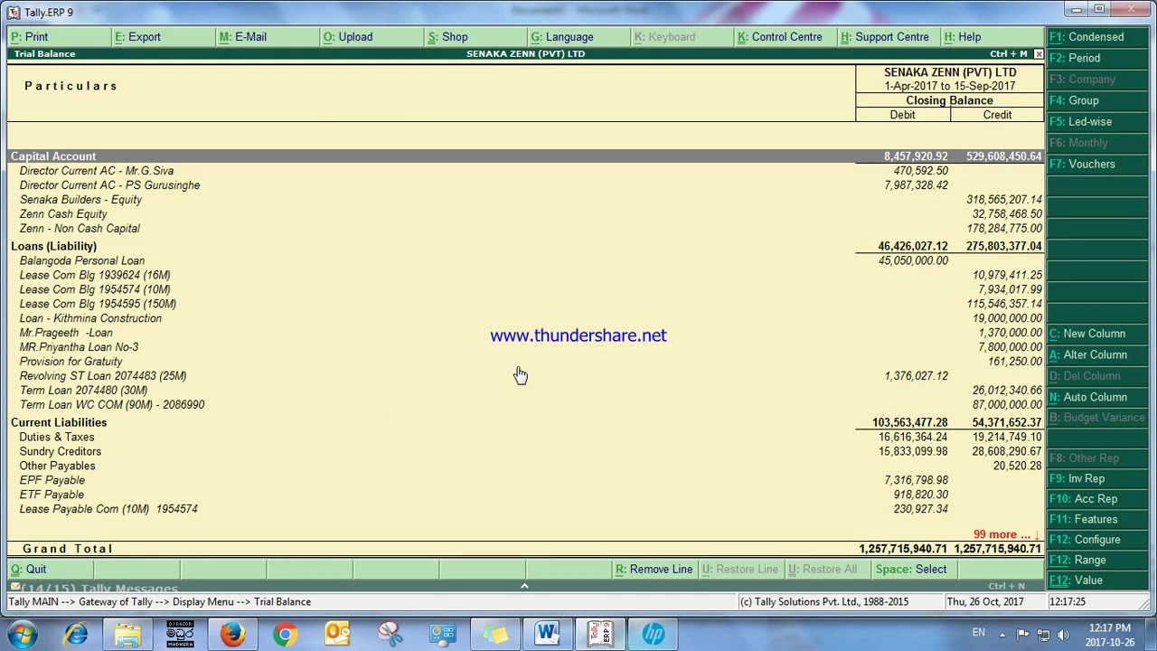
Task: Switch to Microsoft Word in the taskbar
Action: pos(547,635)
